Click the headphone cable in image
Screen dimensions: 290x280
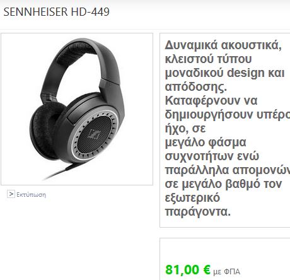point(60,172)
